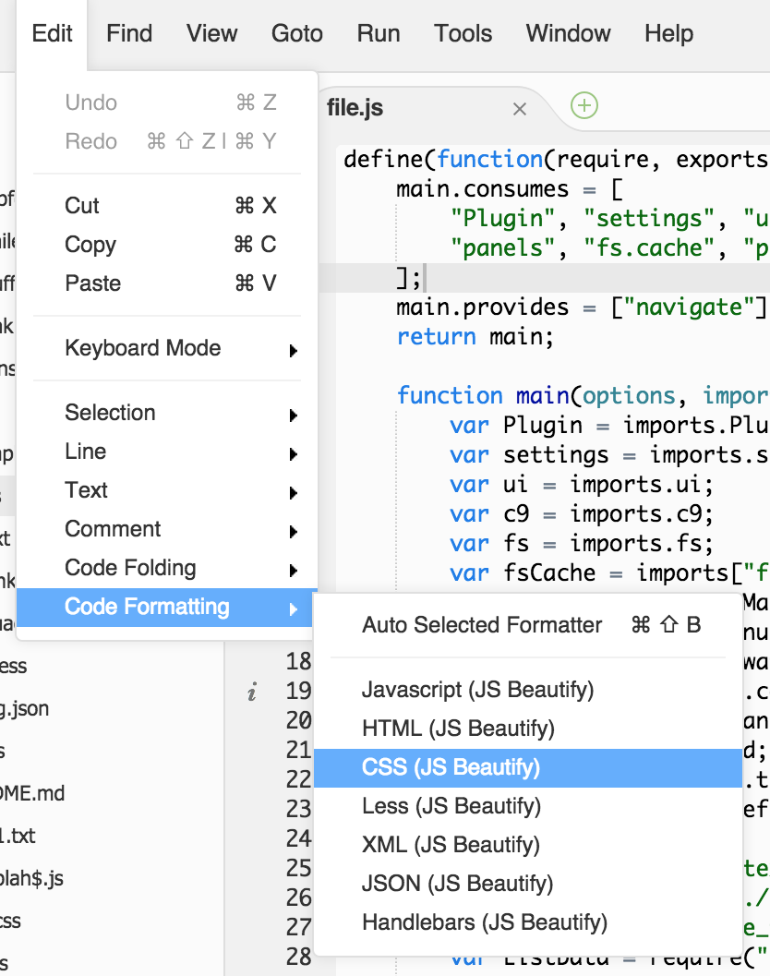Open the Find menu

pyautogui.click(x=128, y=33)
